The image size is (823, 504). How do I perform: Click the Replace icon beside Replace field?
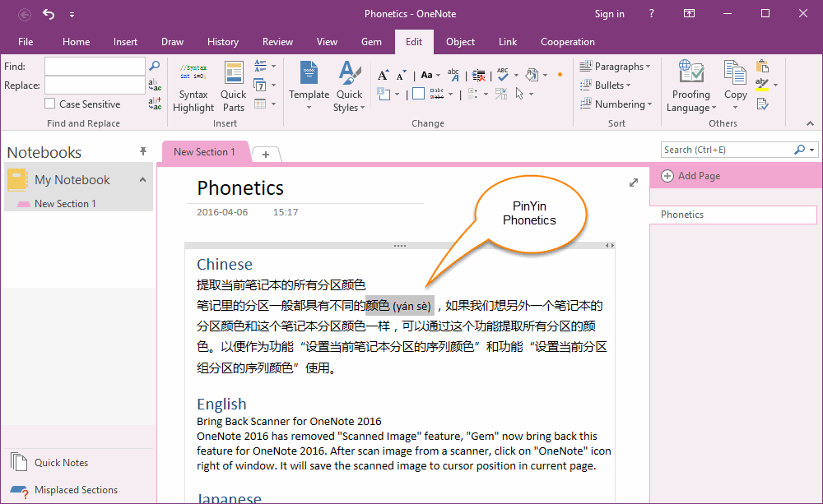155,85
